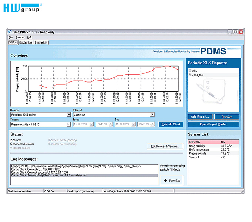
Task: Tick the ALL reports checkbox
Action: 190,70
